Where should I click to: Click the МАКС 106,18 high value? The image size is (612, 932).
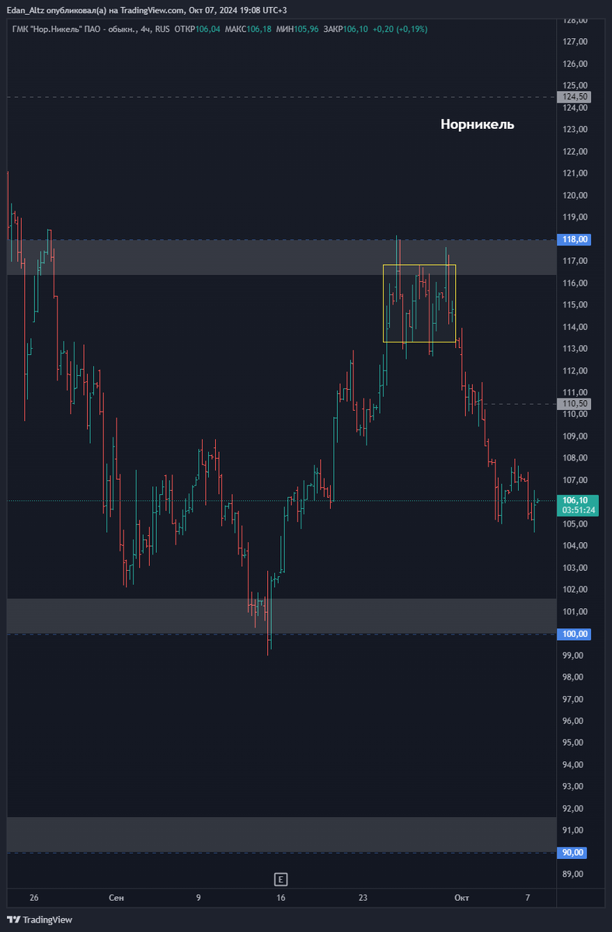click(249, 29)
